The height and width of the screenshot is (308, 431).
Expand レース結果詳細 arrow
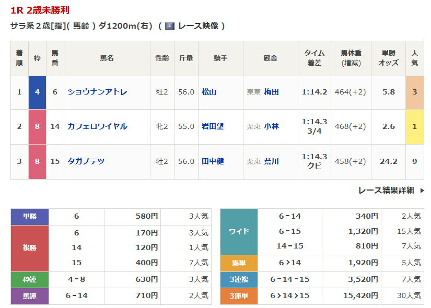pyautogui.click(x=422, y=191)
